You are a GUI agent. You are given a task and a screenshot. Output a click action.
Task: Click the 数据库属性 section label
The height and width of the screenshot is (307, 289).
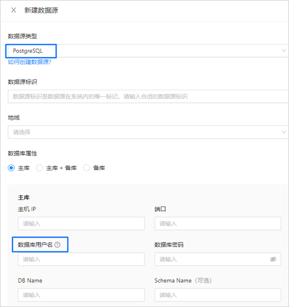click(x=23, y=153)
